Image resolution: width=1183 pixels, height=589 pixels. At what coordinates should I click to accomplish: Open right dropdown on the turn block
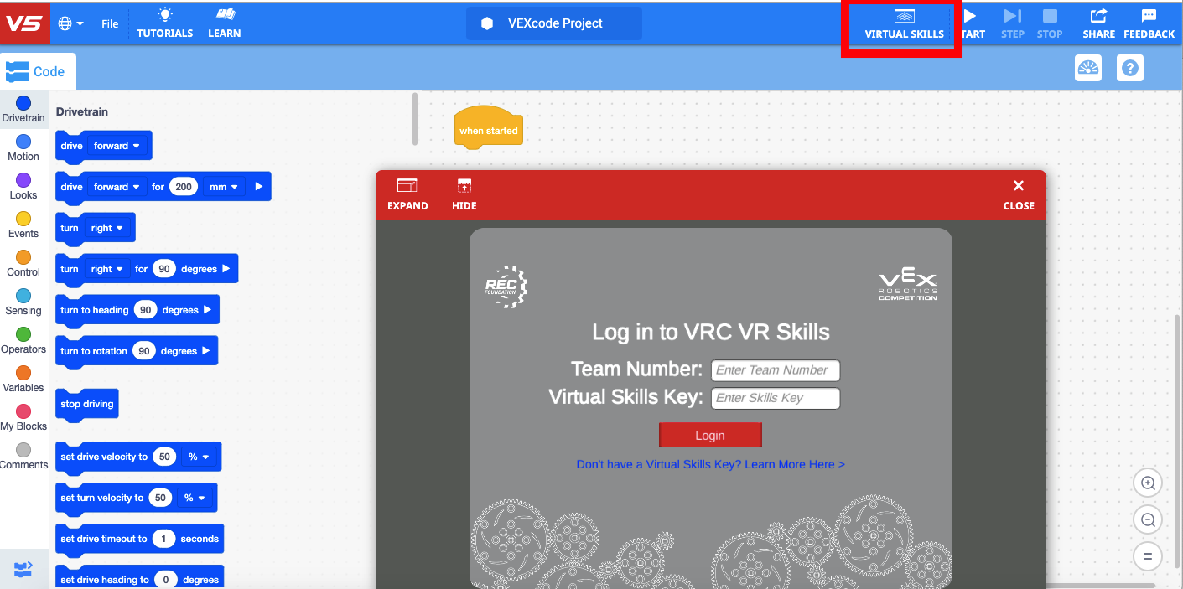107,228
